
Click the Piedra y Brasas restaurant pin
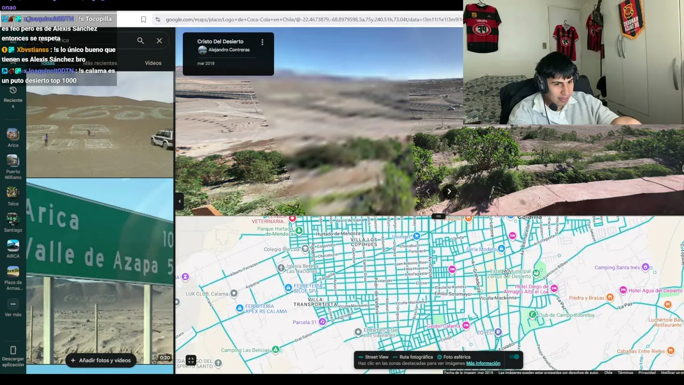(610, 297)
